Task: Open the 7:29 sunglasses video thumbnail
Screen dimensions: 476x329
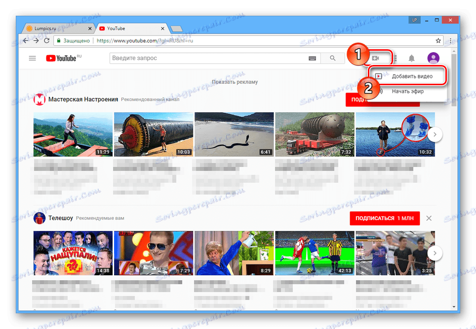Action: click(154, 253)
